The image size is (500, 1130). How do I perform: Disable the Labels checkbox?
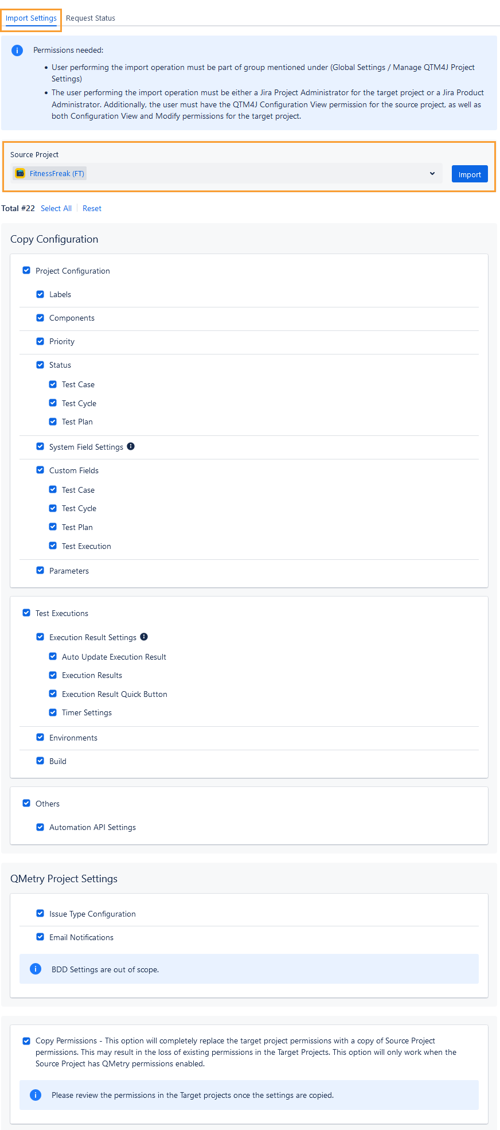coord(40,294)
